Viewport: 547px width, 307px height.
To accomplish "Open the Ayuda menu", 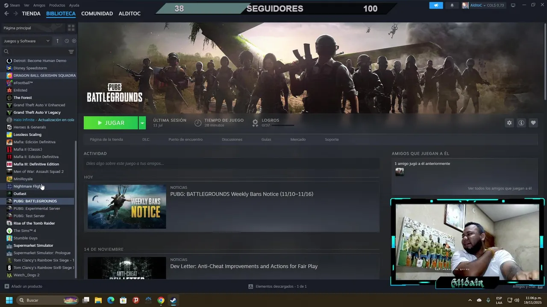I will [x=74, y=5].
